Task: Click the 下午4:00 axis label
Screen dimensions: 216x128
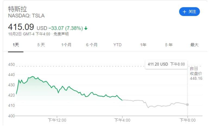Action: click(122, 120)
